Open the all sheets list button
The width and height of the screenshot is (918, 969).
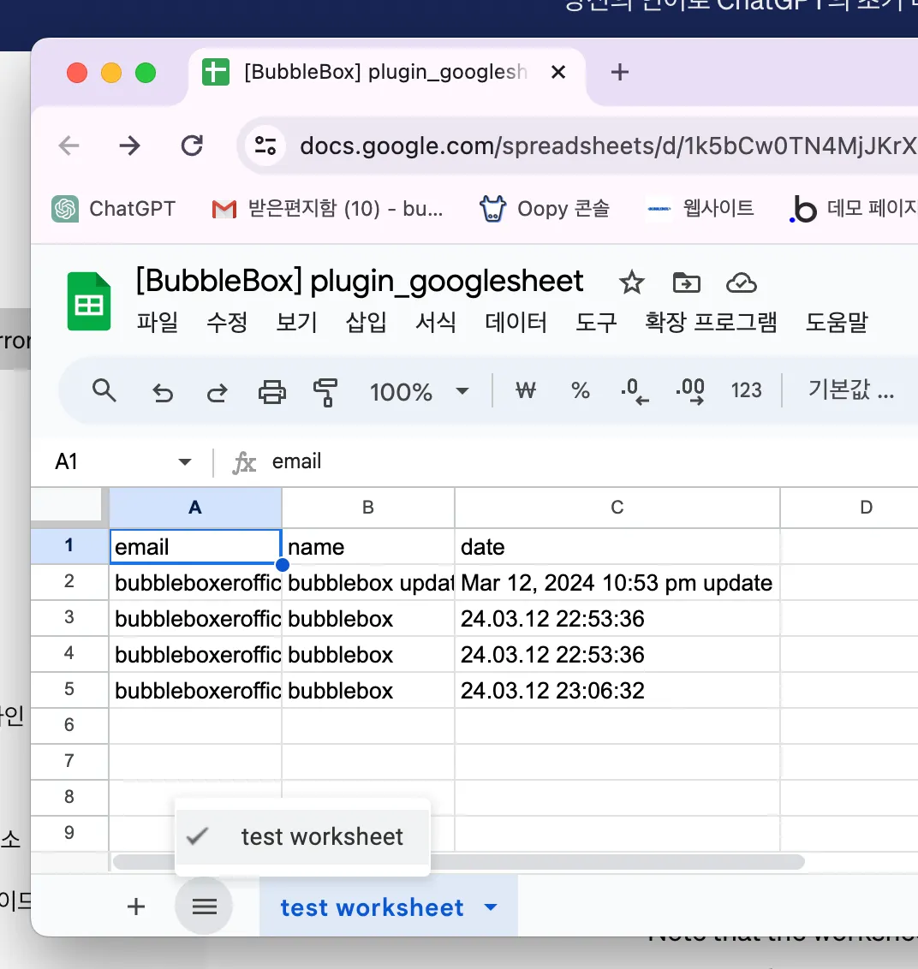tap(204, 907)
